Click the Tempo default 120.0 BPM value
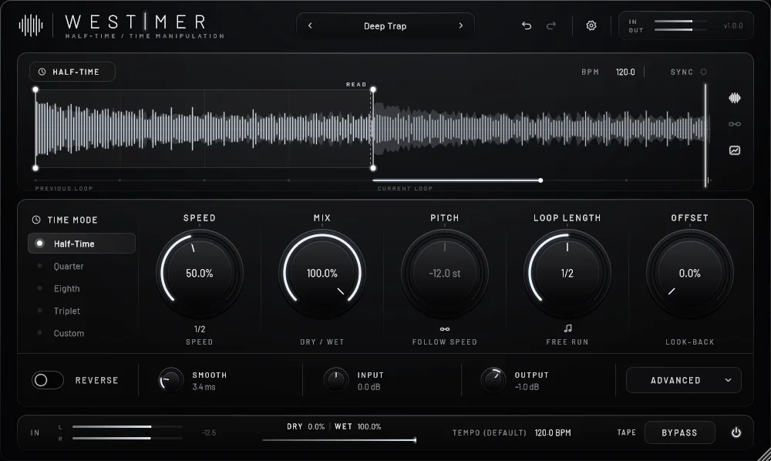Image resolution: width=771 pixels, height=461 pixels. [553, 432]
